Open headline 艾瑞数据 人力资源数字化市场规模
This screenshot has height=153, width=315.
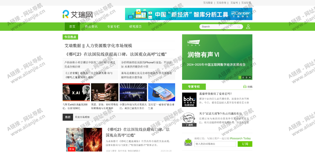98,46
